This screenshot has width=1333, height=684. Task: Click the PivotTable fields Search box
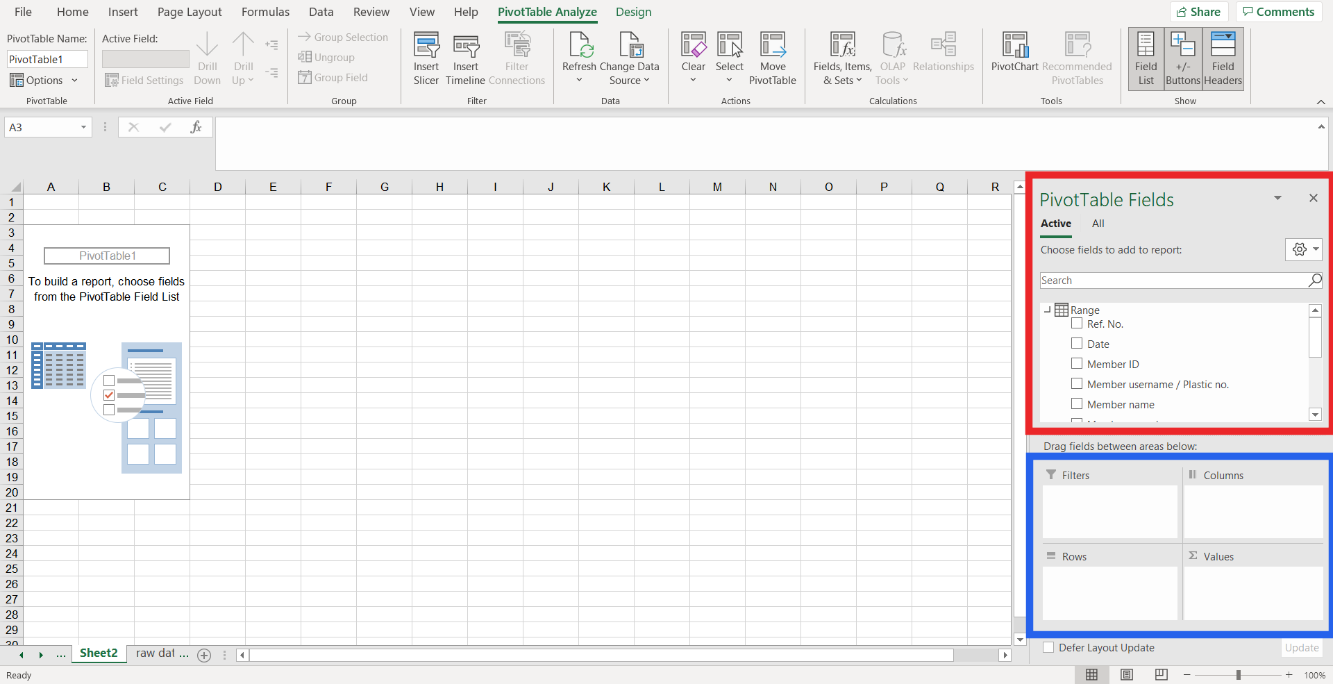tap(1173, 281)
